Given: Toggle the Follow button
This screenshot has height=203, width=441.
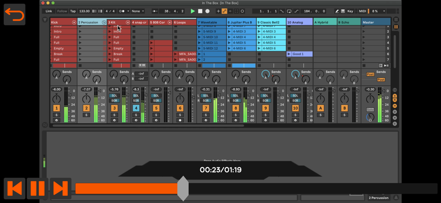Looking at the screenshot, I should (62, 11).
